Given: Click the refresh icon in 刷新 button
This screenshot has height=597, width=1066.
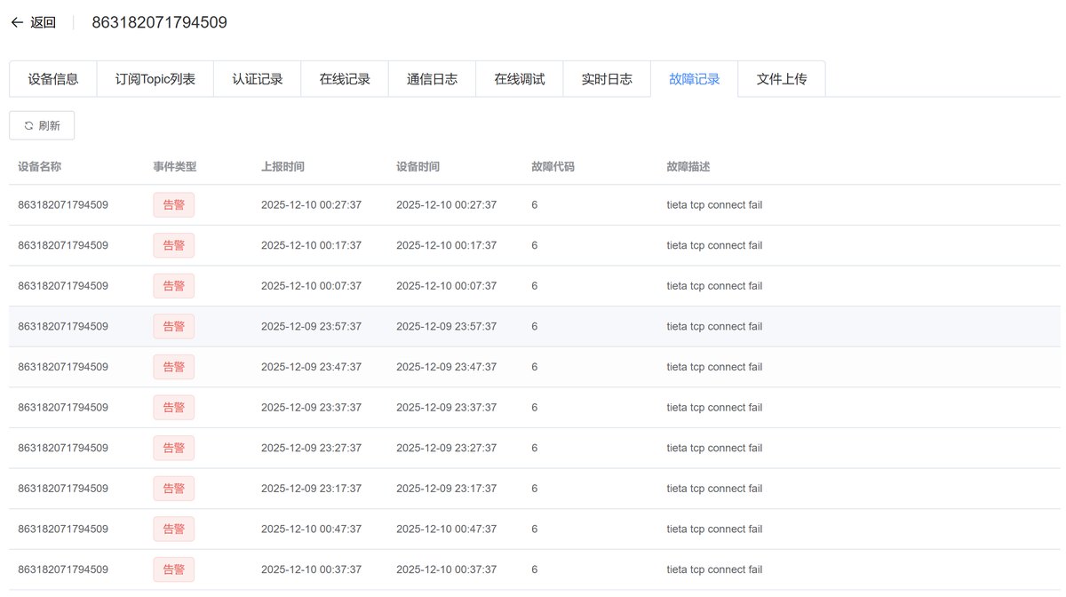Looking at the screenshot, I should click(x=28, y=126).
